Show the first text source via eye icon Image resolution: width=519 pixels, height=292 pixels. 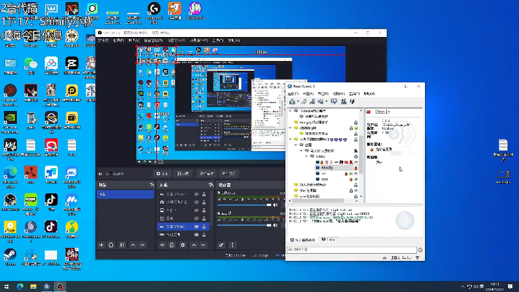click(197, 194)
